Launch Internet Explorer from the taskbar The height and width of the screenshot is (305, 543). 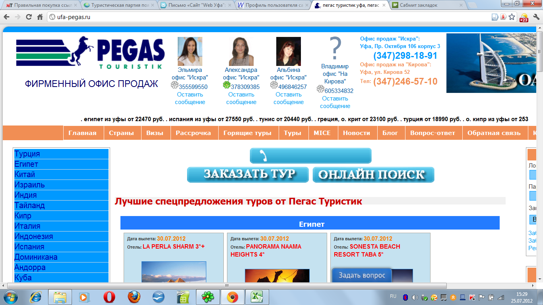pos(36,297)
